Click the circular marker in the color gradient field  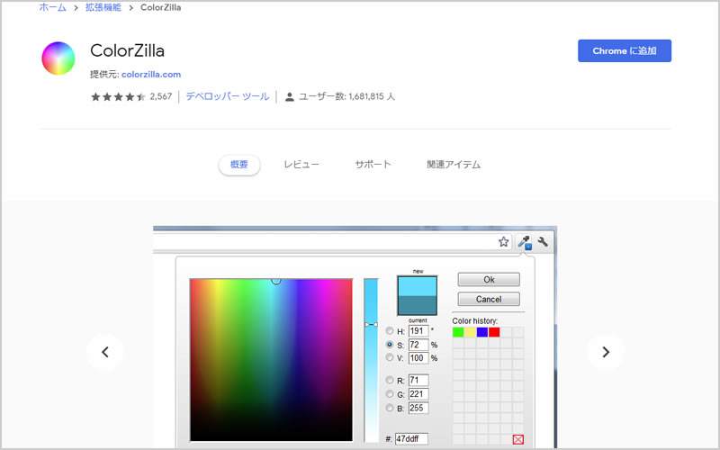(x=275, y=280)
